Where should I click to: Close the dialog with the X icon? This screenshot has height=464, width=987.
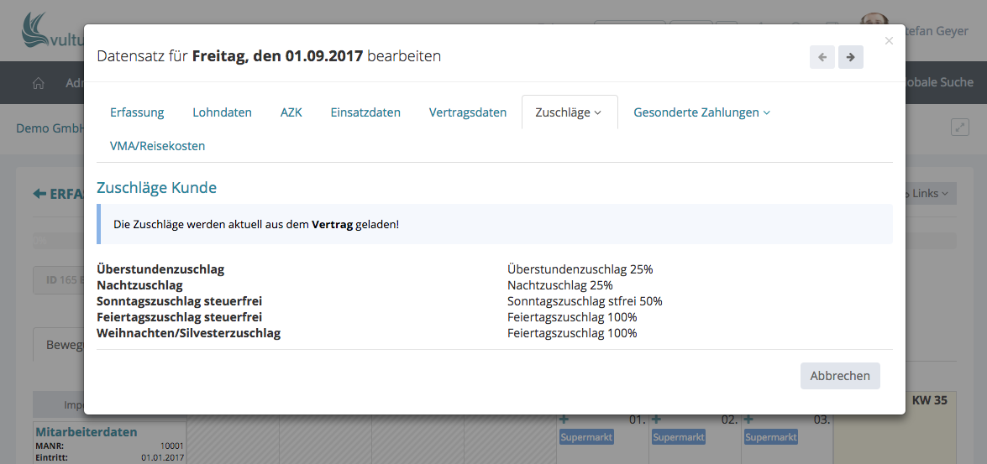click(x=890, y=40)
